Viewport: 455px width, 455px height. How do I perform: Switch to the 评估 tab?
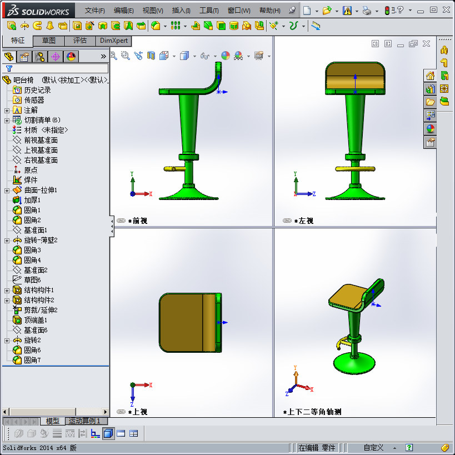click(x=80, y=41)
